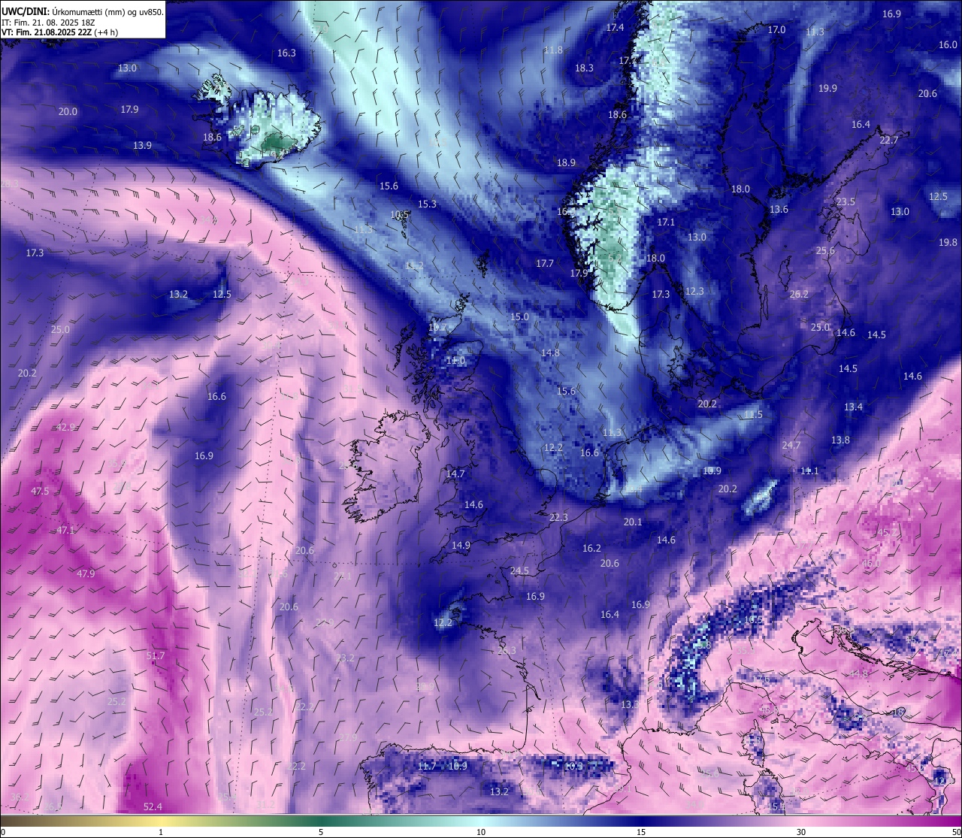Click the 52.4 map value
Viewport: 962px width, 838px height.
coord(153,807)
